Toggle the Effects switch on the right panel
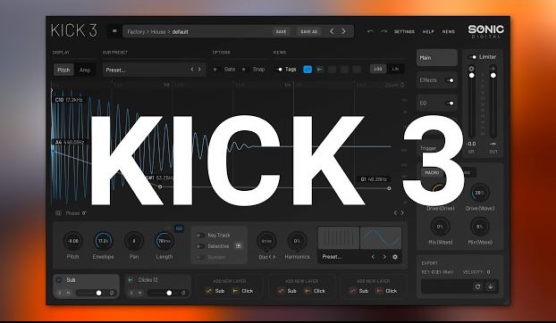Screen dimensions: 556x323 pos(450,80)
